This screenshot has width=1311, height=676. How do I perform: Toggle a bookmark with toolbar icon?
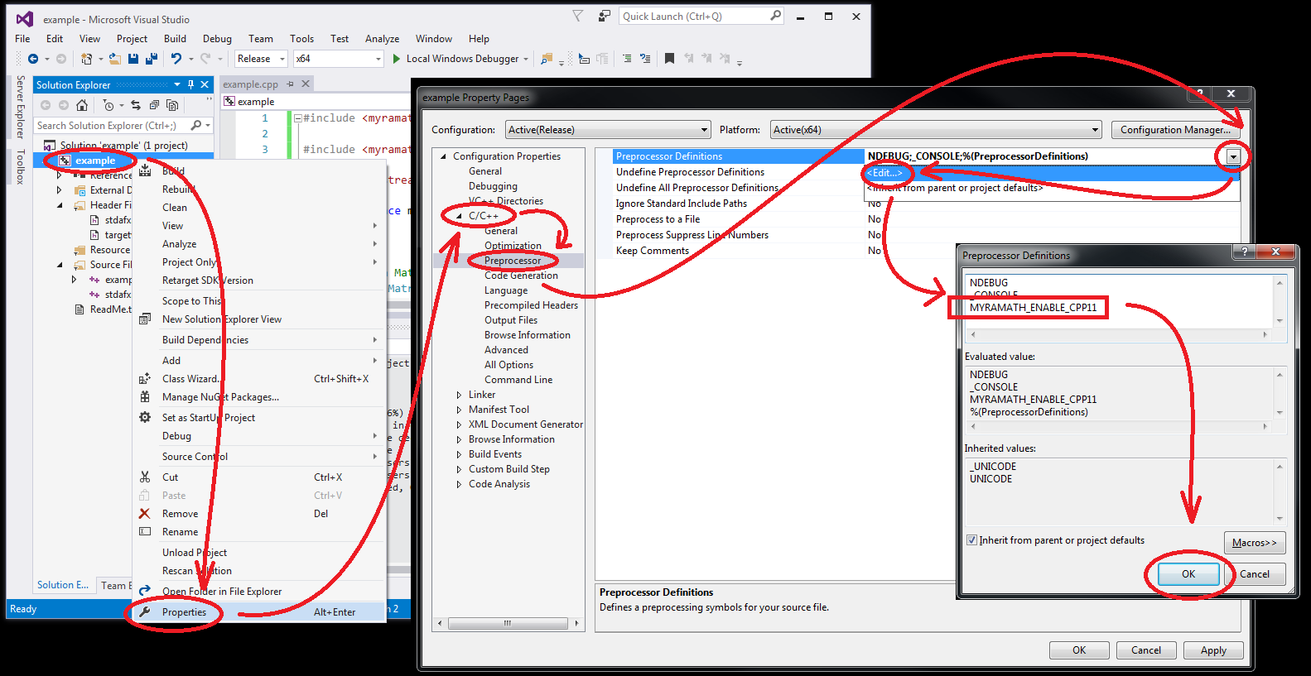669,59
